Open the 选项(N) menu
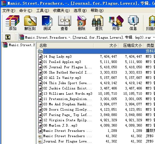The height and width of the screenshot is (144, 155). [x=80, y=11]
